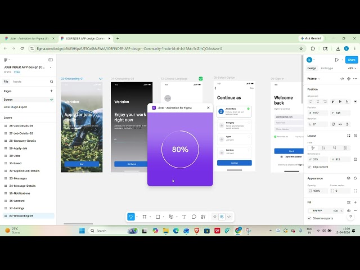
Task: Switch to File tab in left panel
Action: 6,82
